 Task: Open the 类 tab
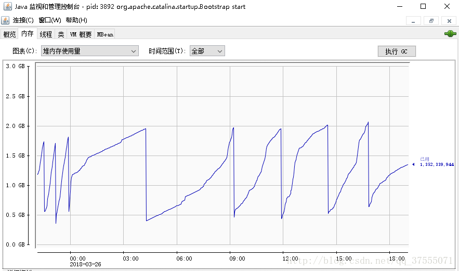point(61,34)
